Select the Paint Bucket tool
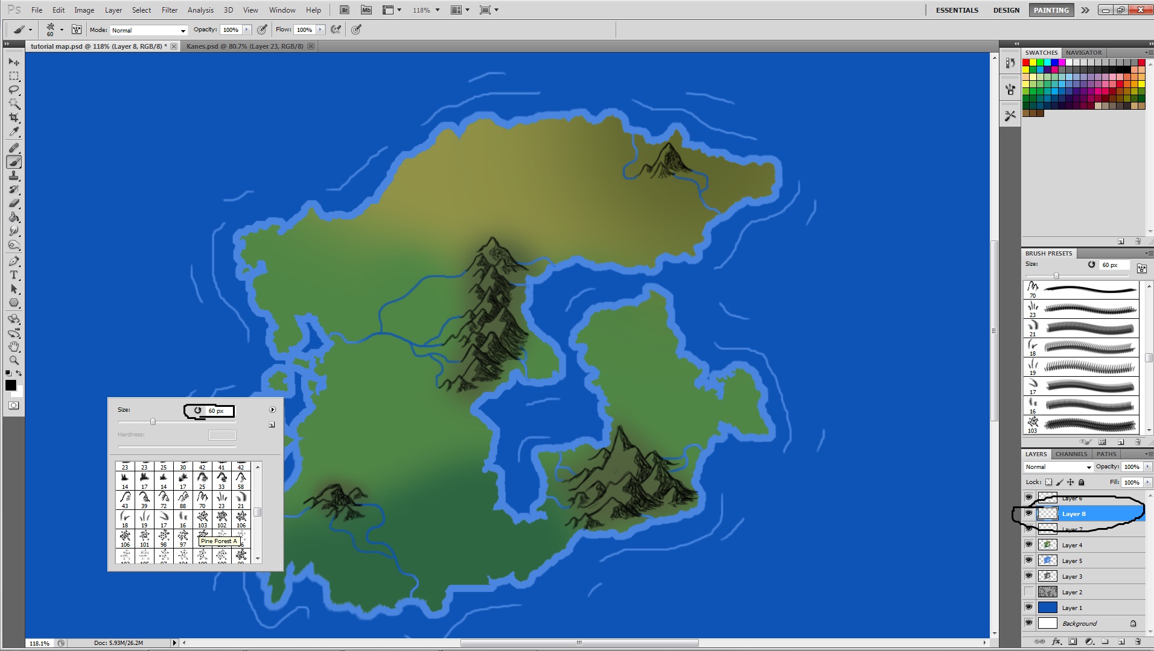This screenshot has height=651, width=1154. tap(14, 217)
